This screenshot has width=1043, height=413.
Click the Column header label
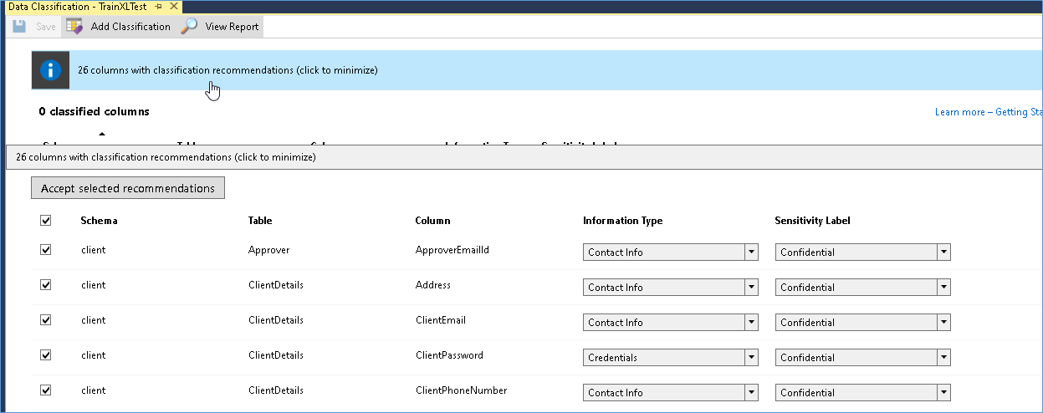point(432,221)
